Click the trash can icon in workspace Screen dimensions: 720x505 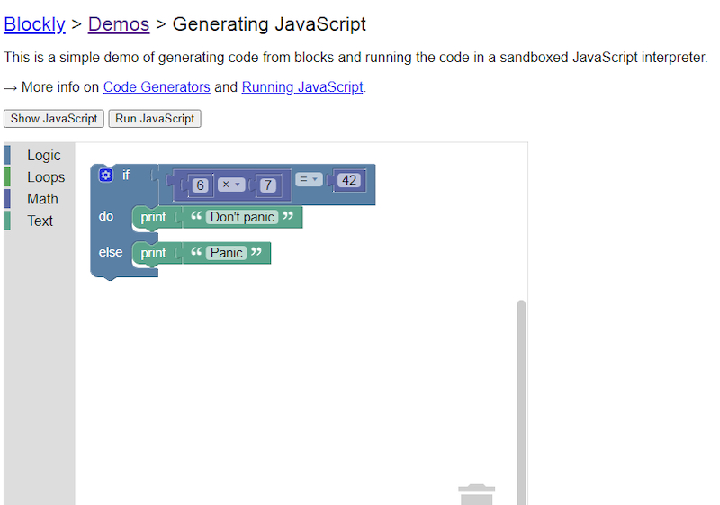(476, 494)
